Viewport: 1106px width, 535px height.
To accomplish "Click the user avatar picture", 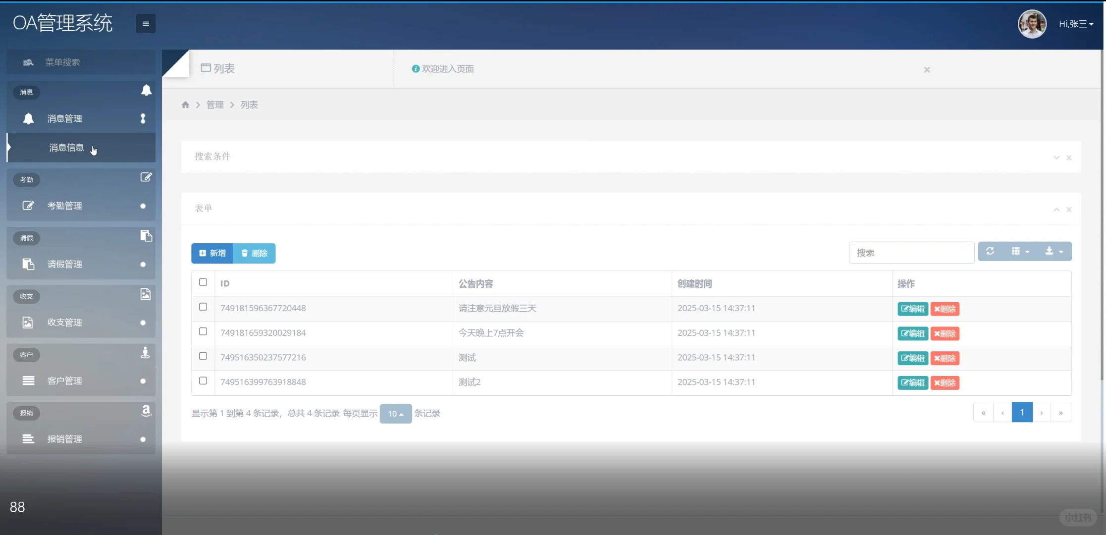I will pos(1032,24).
